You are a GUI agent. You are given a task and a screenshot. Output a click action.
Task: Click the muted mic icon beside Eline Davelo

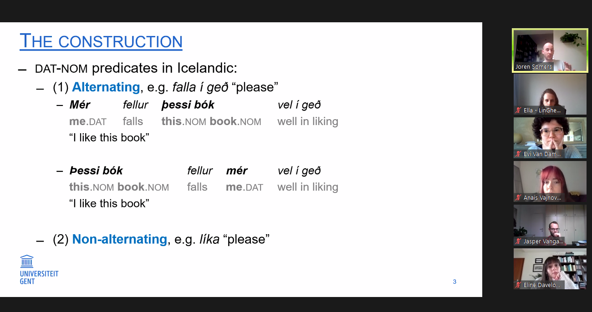518,285
